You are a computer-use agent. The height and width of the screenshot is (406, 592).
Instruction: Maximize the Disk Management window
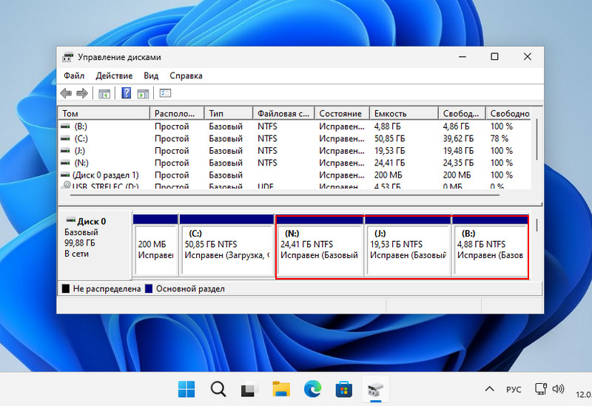pos(494,57)
